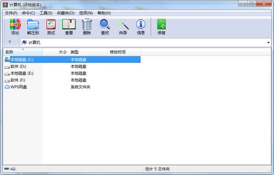
Task: Open the 工具(S) menu
Action: click(x=46, y=13)
